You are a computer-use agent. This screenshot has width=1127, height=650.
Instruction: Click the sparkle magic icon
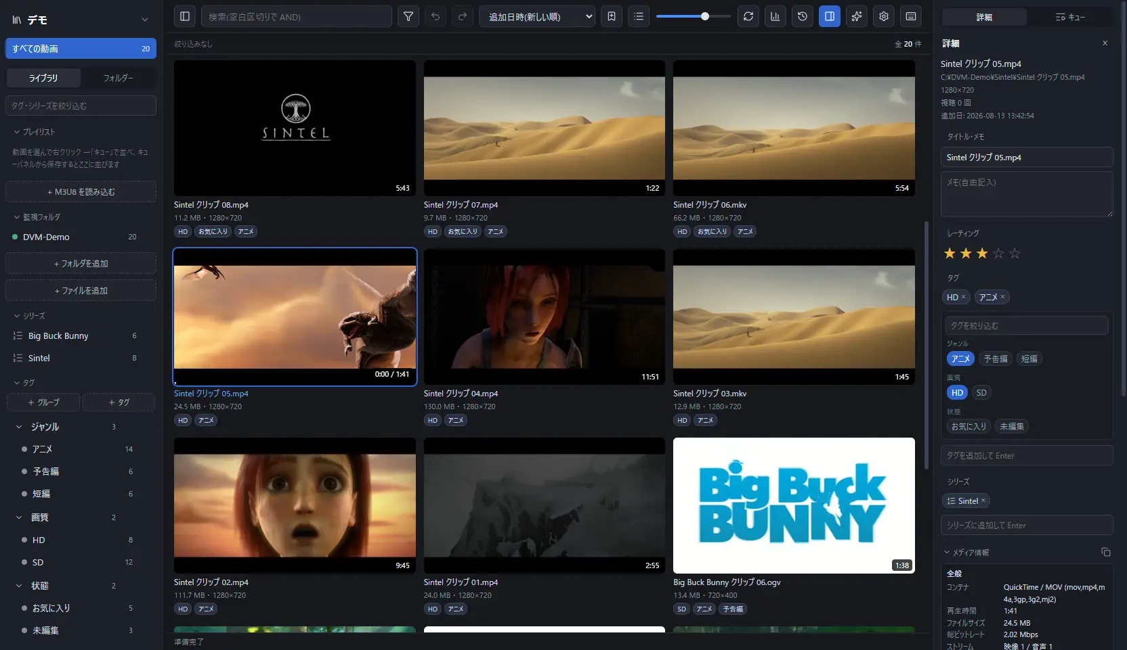(857, 16)
